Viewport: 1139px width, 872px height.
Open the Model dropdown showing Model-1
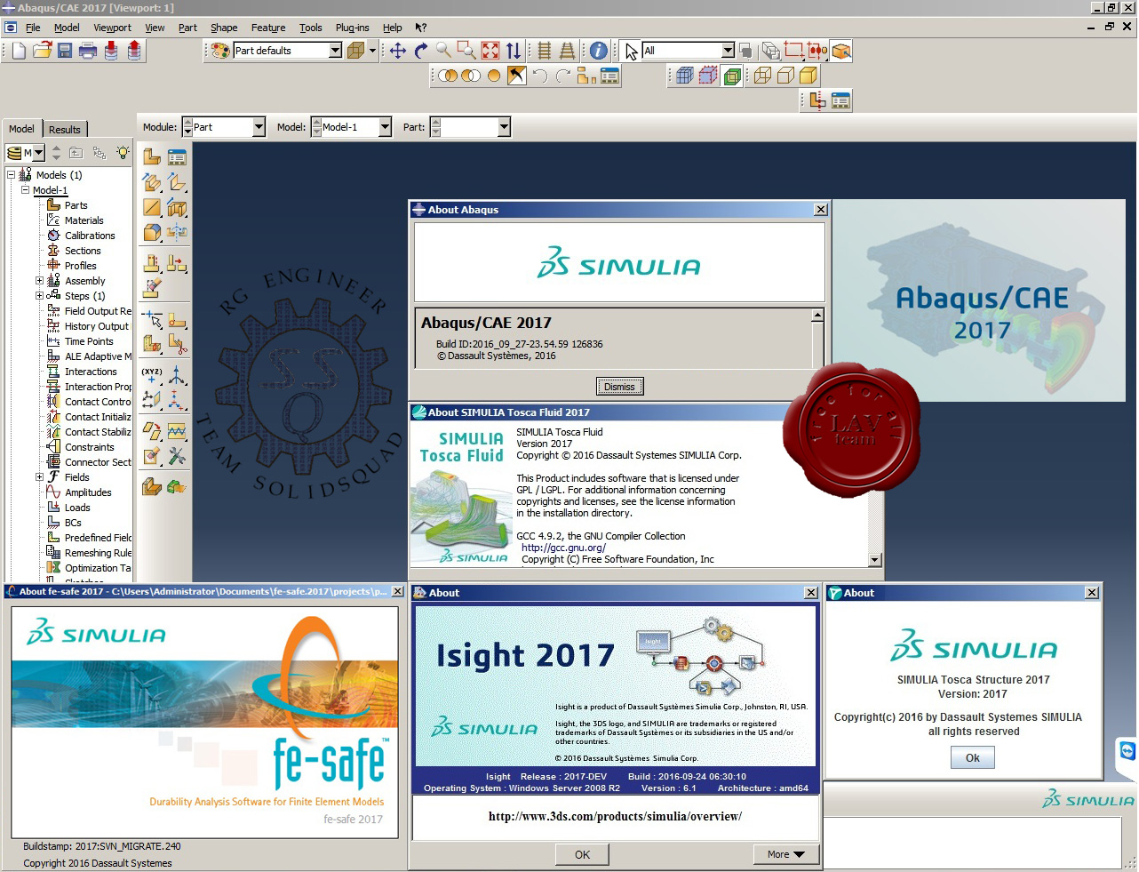tap(385, 127)
